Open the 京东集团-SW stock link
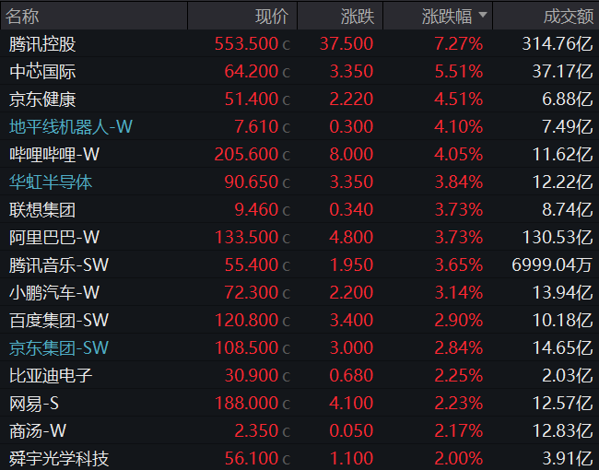599x470 pixels. tap(59, 348)
